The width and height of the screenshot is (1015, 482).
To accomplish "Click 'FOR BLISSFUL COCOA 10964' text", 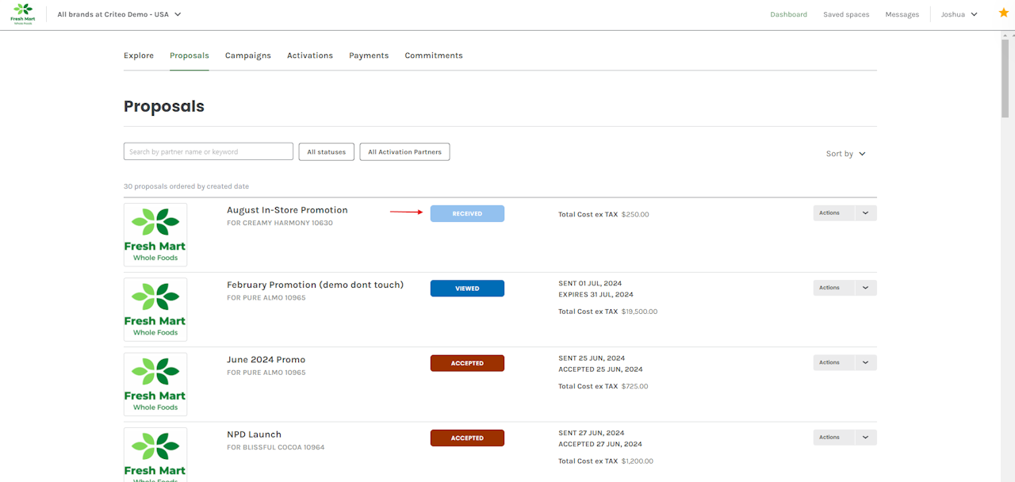I will click(275, 447).
